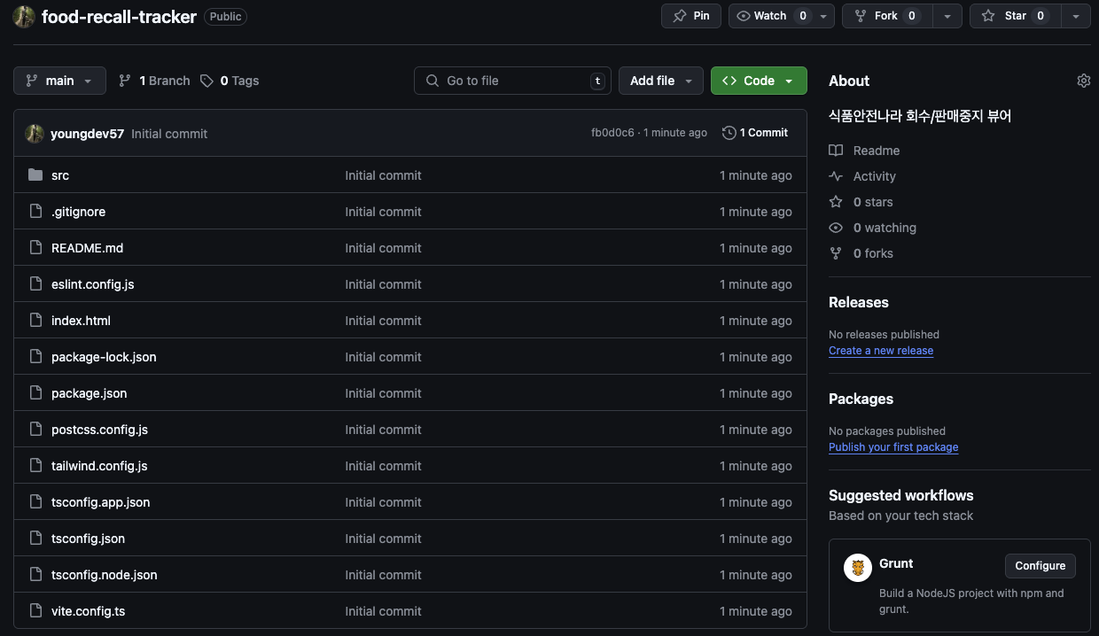View the 1 Commit history link
The image size is (1099, 636).
(x=755, y=133)
